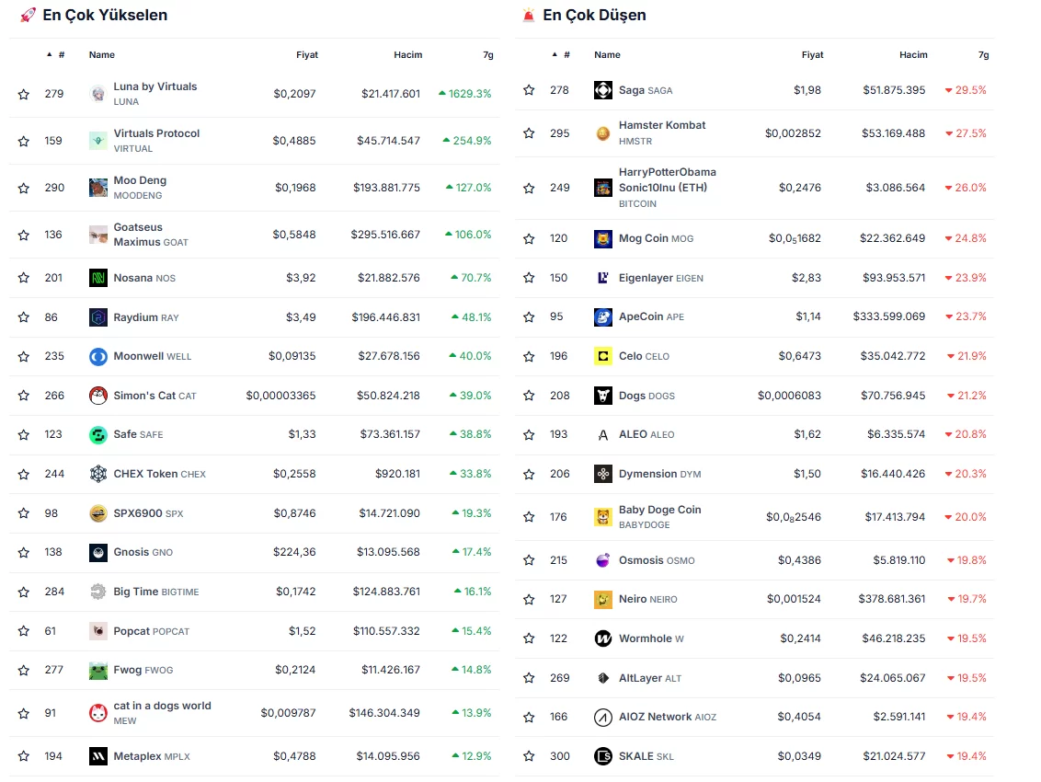Viewport: 1041px width, 782px height.
Task: Sort gainers by 7g column header
Action: click(x=487, y=55)
